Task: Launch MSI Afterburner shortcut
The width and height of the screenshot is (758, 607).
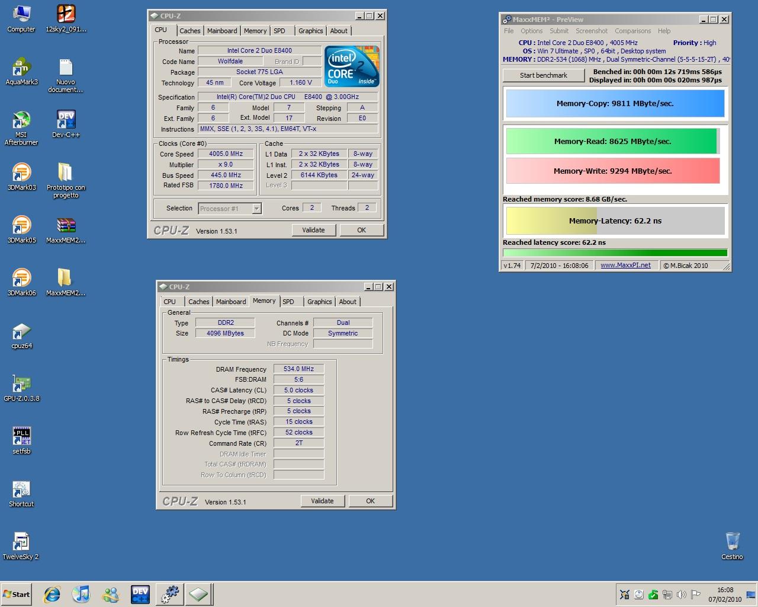Action: tap(21, 127)
